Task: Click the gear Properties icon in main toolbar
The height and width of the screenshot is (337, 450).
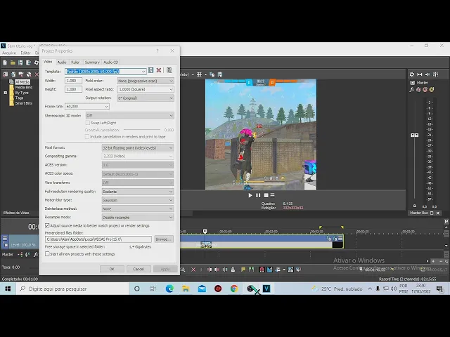Action: (x=36, y=62)
